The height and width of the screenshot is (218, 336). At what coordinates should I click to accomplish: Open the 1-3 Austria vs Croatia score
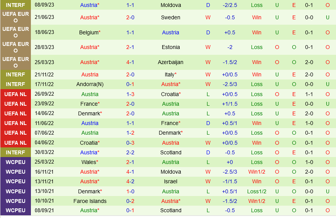tap(130, 94)
